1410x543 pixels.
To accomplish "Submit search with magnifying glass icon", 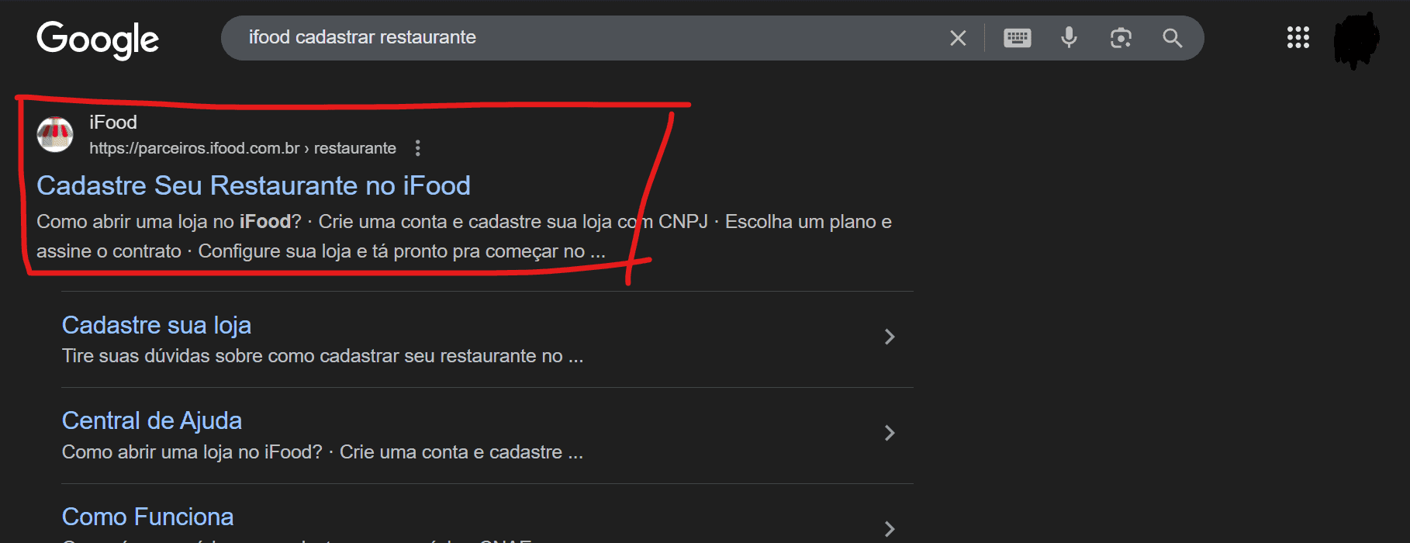I will click(x=1172, y=38).
